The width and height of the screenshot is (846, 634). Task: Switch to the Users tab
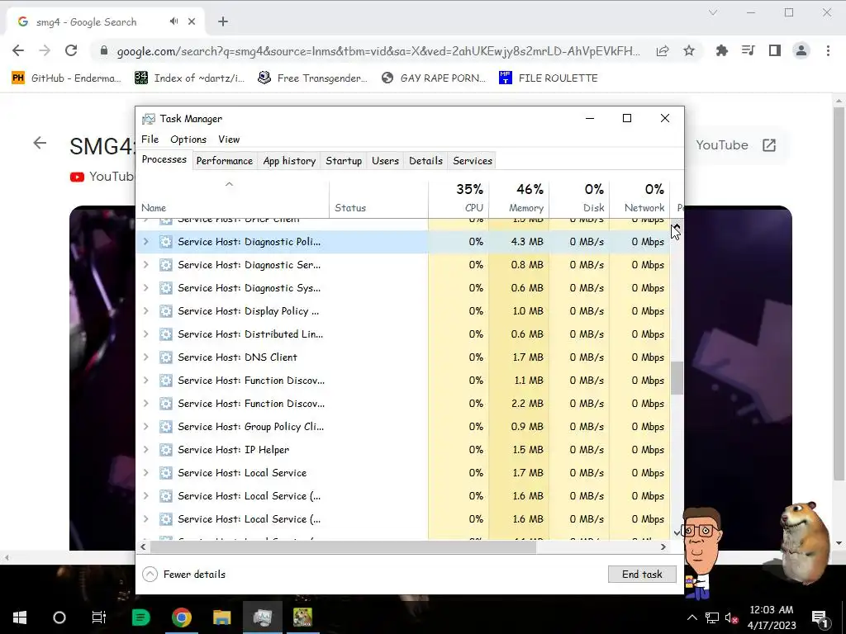pos(385,161)
